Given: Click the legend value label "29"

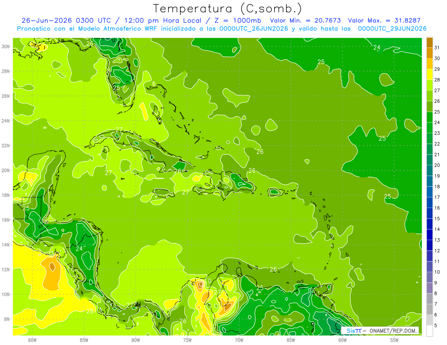Looking at the screenshot, I should 437,69.
